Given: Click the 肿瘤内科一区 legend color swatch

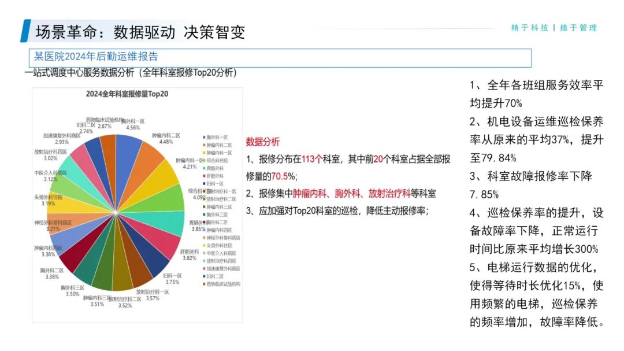Looking at the screenshot, I should (x=204, y=153).
